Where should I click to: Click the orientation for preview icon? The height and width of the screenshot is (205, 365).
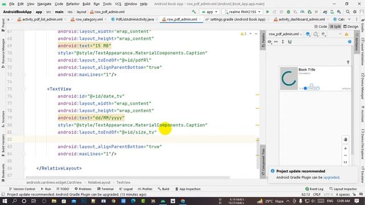(x=315, y=34)
